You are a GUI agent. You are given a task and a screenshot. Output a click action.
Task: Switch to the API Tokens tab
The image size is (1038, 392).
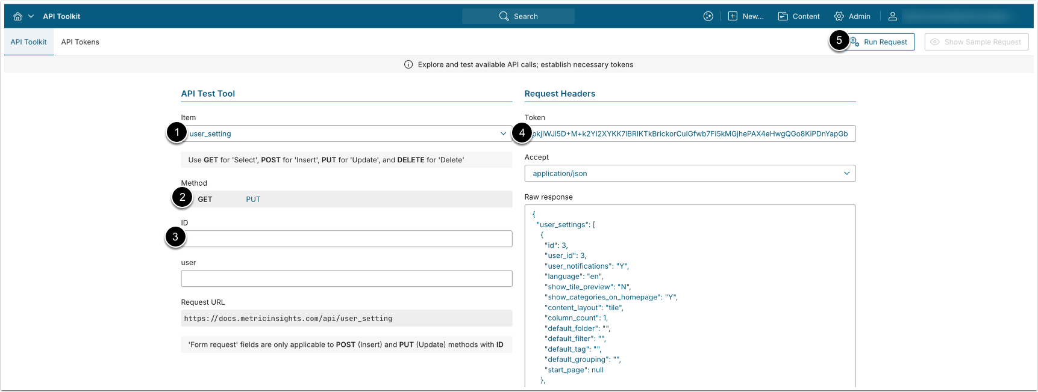[x=80, y=42]
